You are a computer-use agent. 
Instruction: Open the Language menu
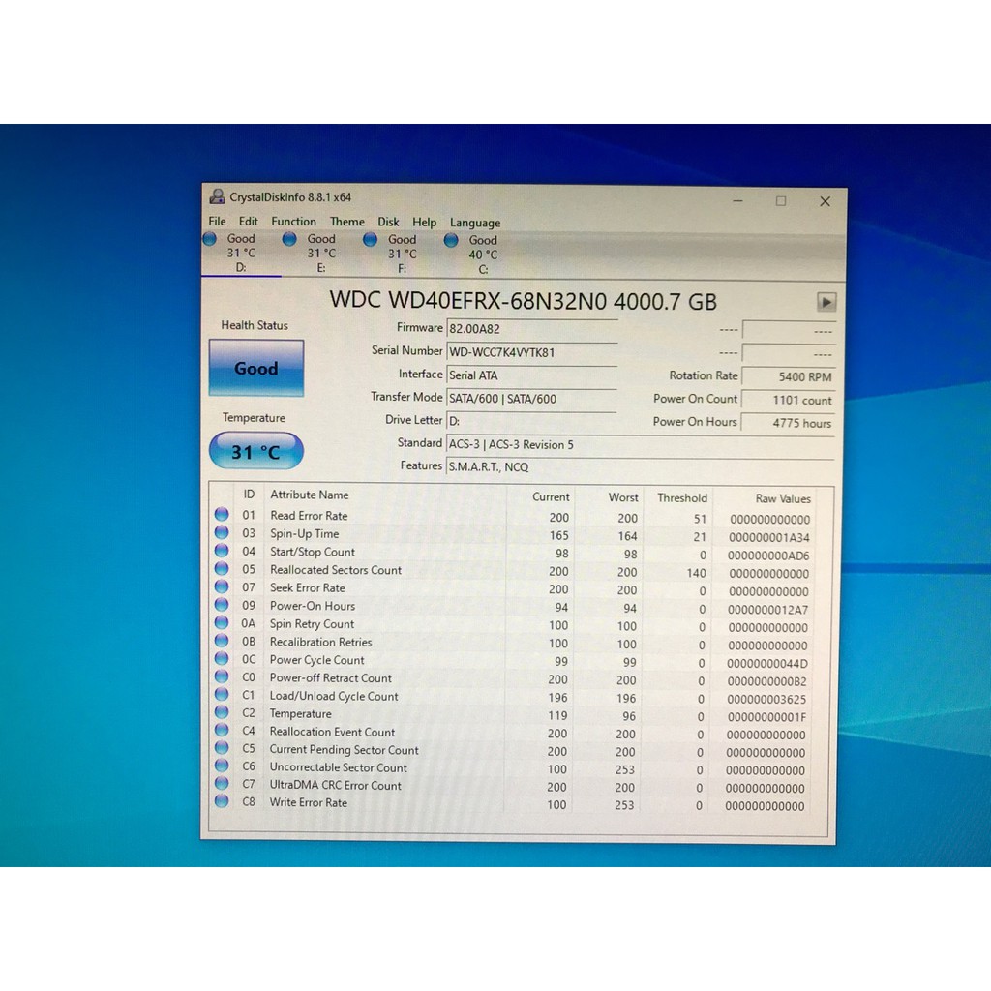coord(474,222)
